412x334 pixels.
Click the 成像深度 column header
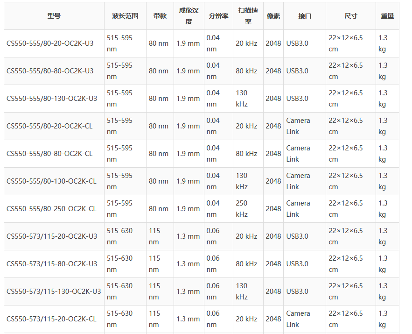(189, 16)
